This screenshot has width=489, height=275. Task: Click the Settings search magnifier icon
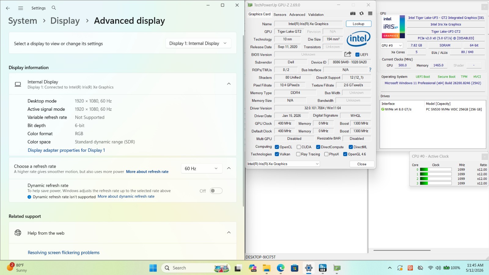(x=54, y=8)
